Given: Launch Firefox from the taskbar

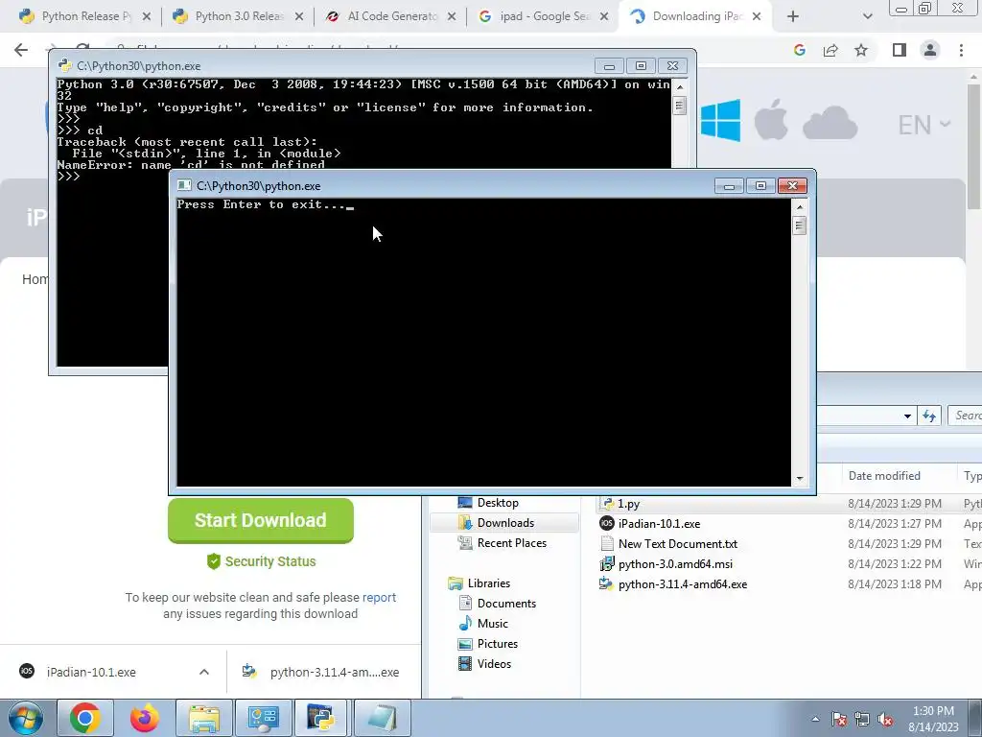Looking at the screenshot, I should (x=144, y=718).
